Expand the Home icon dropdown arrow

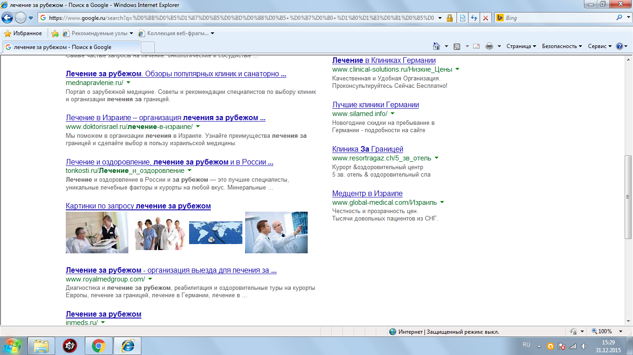pos(446,46)
